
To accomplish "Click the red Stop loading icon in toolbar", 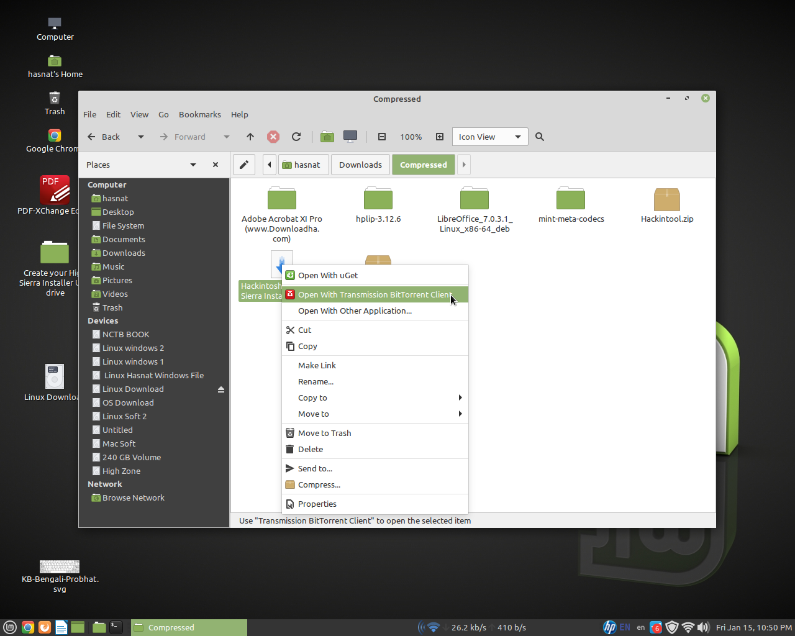I will click(273, 137).
